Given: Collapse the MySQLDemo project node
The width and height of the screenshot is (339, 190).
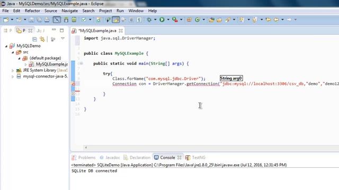Looking at the screenshot, I should click(x=6, y=46).
